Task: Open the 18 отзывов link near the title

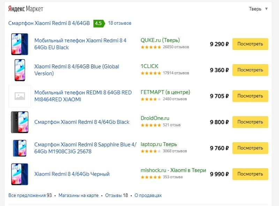Action: [x=120, y=23]
